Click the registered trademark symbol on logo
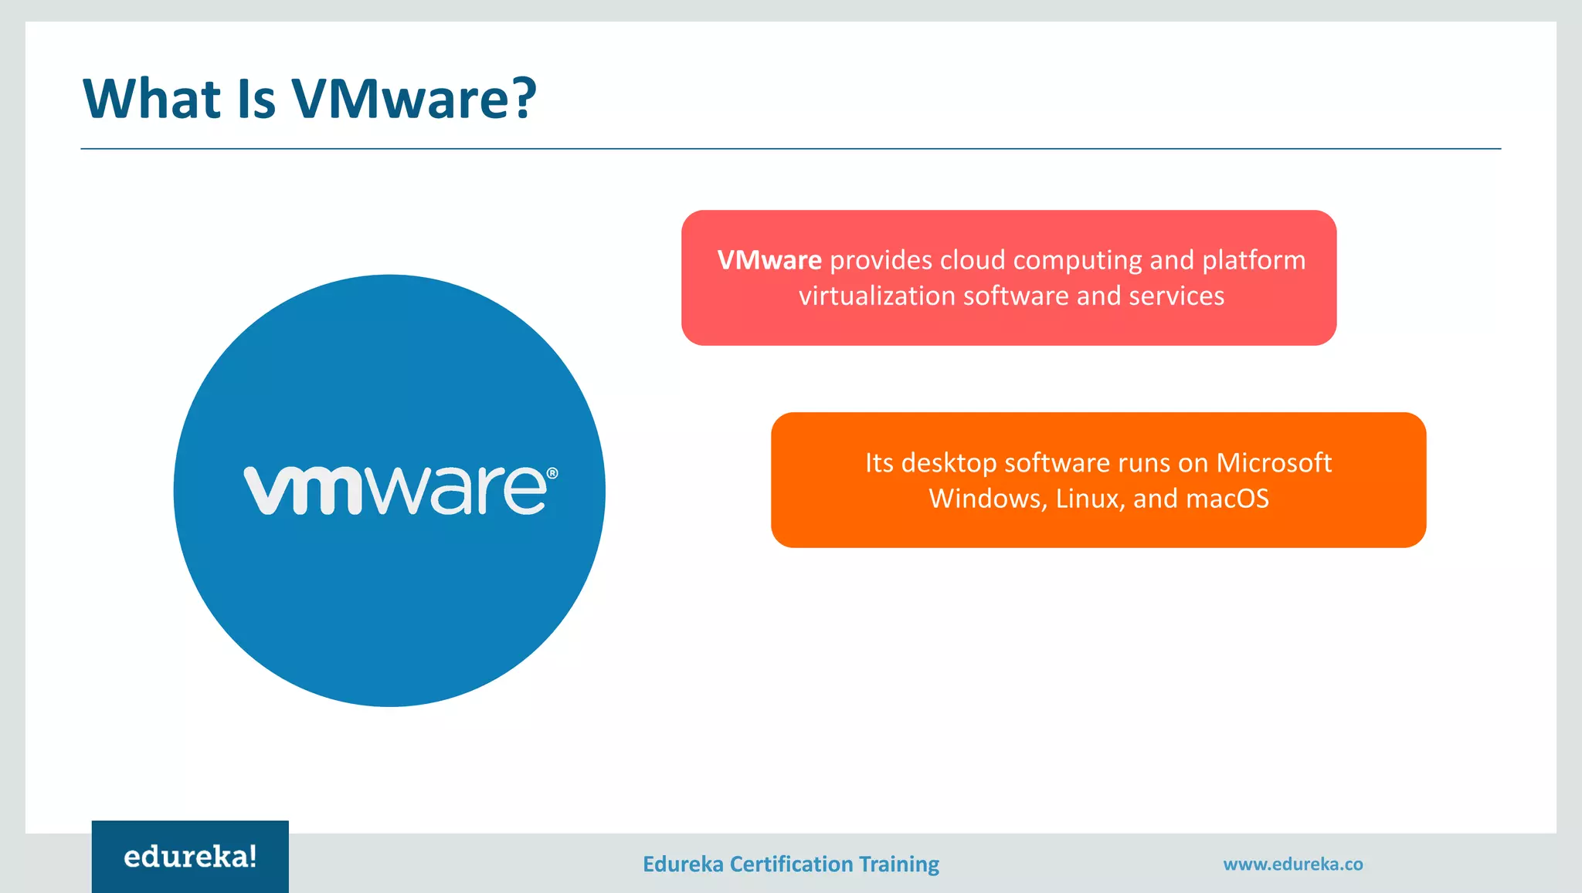Viewport: 1582px width, 893px height. tap(552, 473)
